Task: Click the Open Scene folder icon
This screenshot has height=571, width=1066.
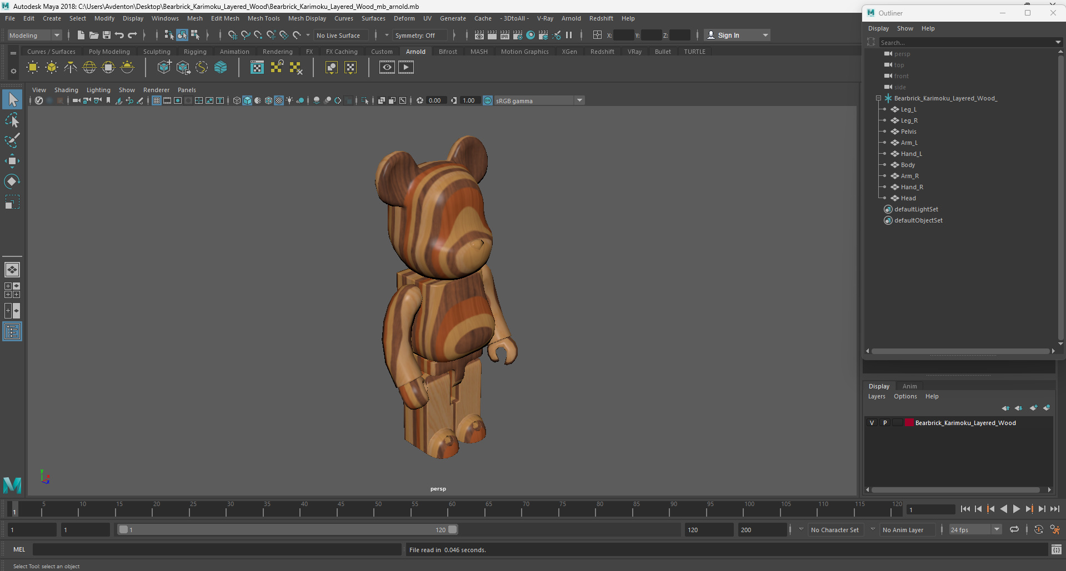Action: (x=94, y=35)
